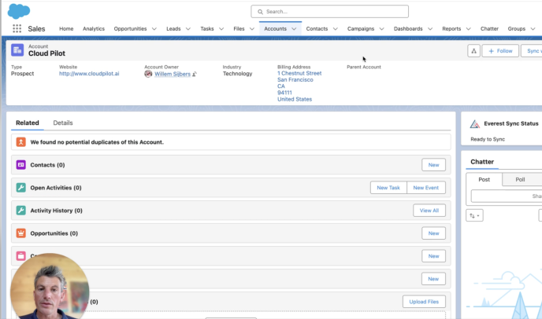Screen dimensions: 542x319
Task: Click the Activity History wrench icon
Action: tap(21, 211)
